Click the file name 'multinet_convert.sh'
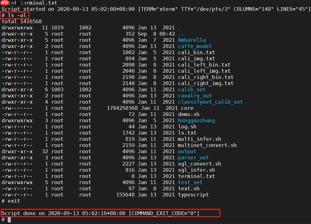Viewport: 311px width, 224px height. 207,145
